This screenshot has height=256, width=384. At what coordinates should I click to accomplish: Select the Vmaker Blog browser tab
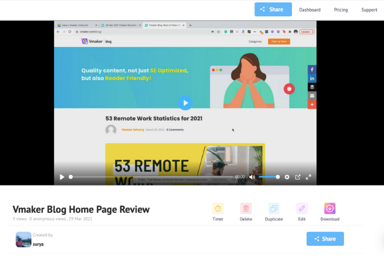click(165, 25)
